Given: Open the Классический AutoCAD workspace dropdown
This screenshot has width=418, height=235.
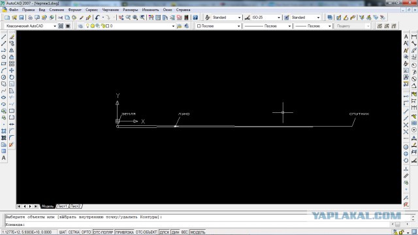Looking at the screenshot, I should pyautogui.click(x=55, y=26).
